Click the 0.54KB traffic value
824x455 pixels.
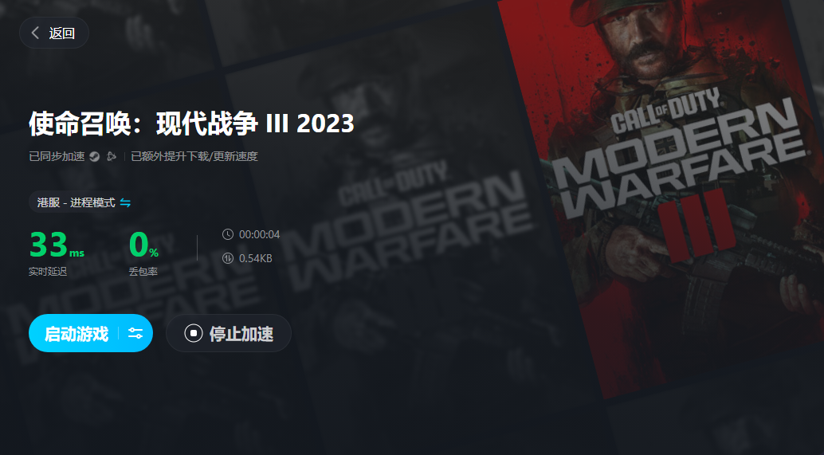[255, 258]
